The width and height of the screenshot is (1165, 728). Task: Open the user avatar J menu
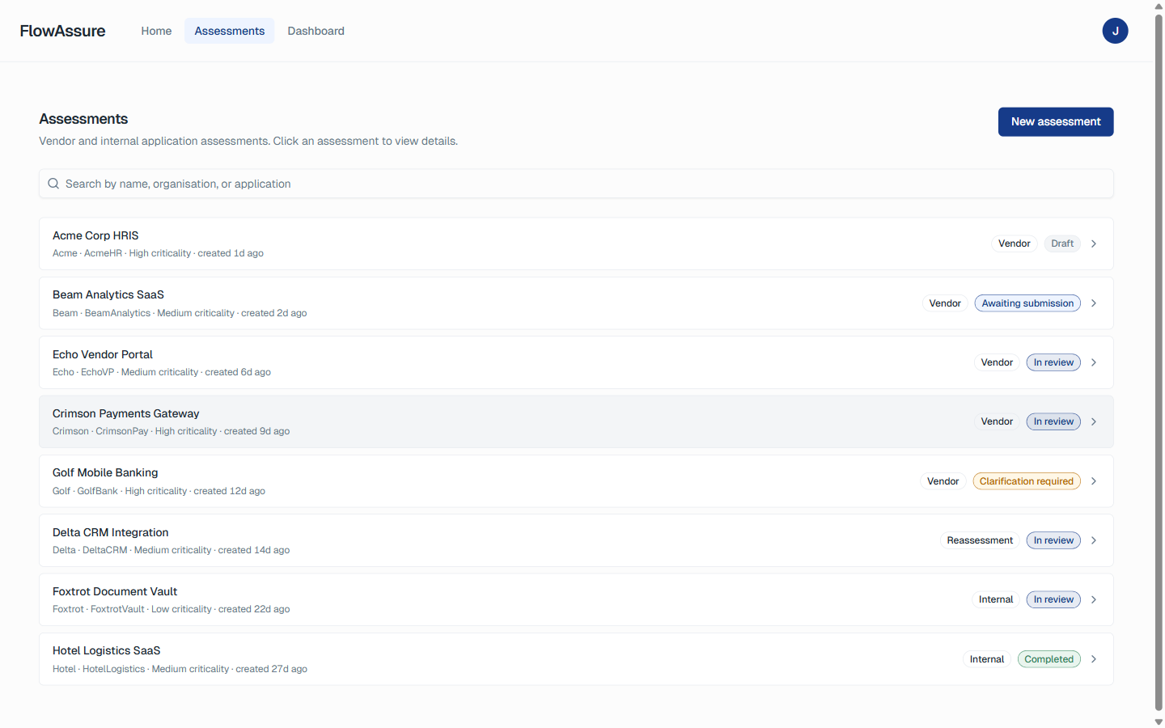[1115, 31]
